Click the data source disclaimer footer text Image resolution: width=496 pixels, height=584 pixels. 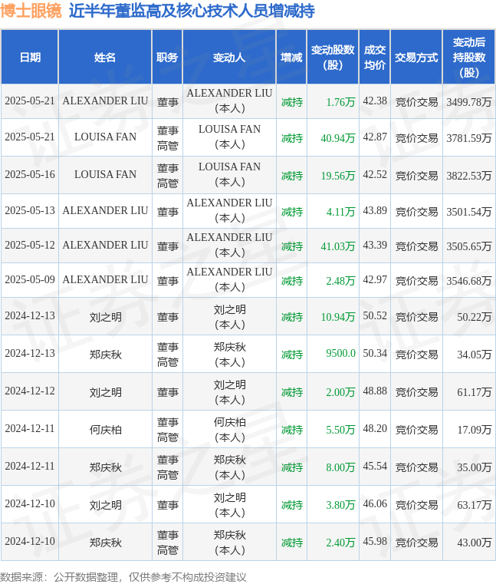point(123,577)
